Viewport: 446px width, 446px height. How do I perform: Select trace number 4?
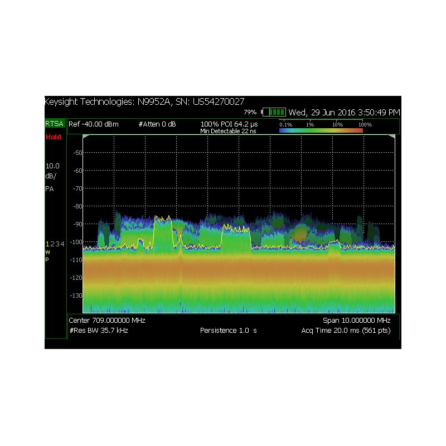(62, 244)
